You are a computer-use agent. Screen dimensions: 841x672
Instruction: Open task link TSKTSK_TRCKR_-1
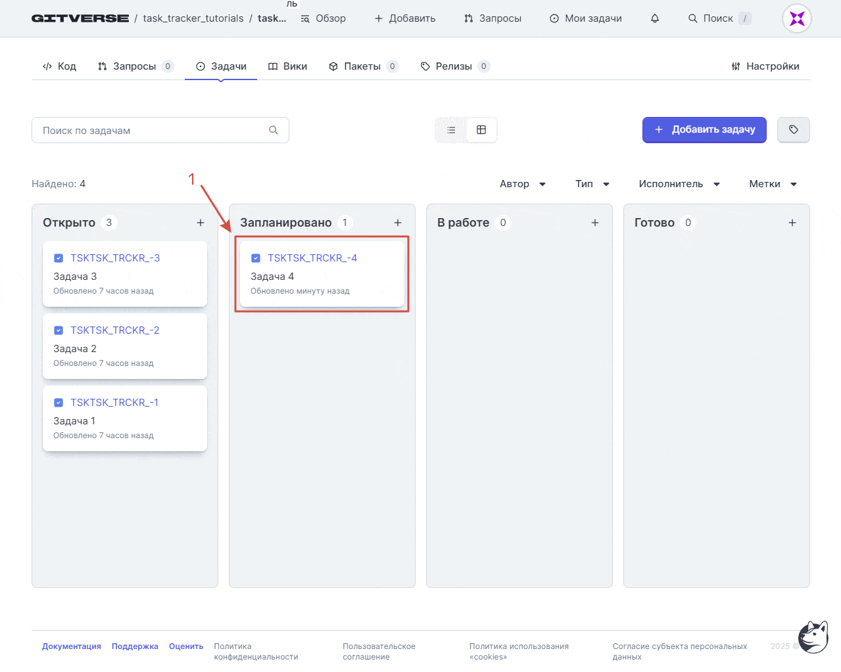pos(114,403)
